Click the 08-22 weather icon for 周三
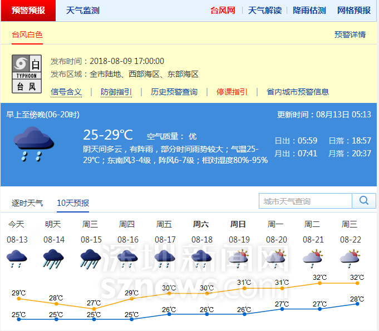The height and width of the screenshot is (331, 379). tap(350, 258)
